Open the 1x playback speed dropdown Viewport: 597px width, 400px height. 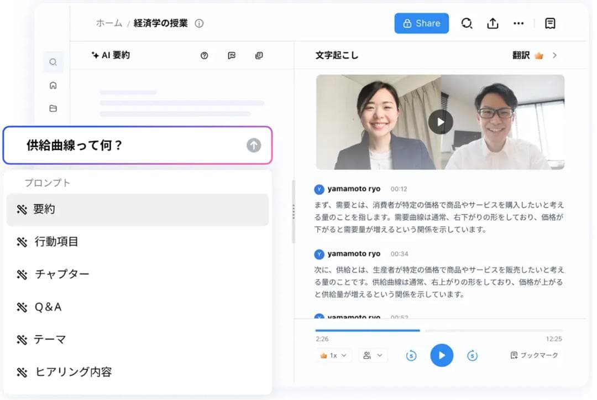coord(334,356)
